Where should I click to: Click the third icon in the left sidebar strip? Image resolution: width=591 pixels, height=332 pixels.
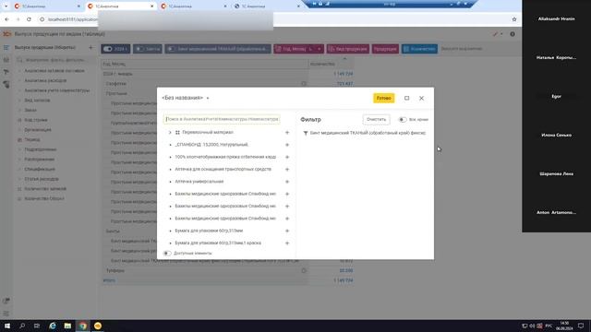tap(6, 72)
